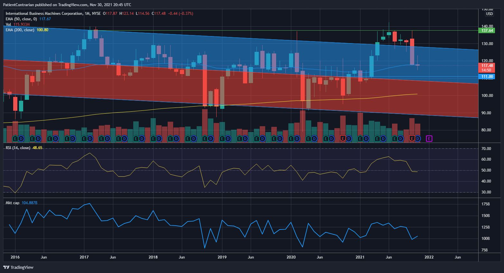
Task: Click the 30.00 RSI axis label
Action: [x=486, y=192]
